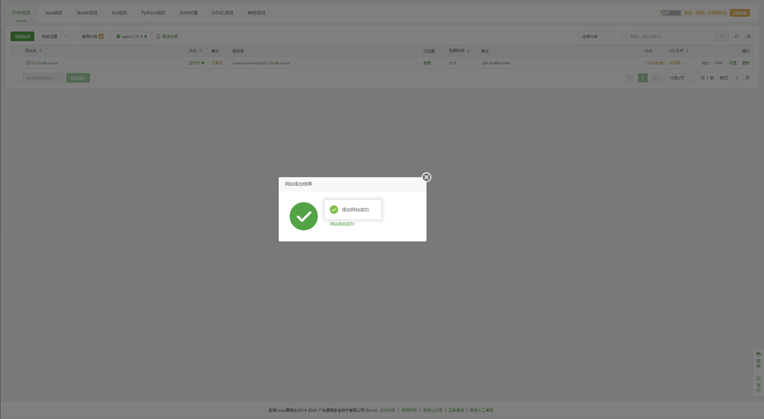Click the 批量操作 button
Screen dimensions: 764x419
(78, 78)
